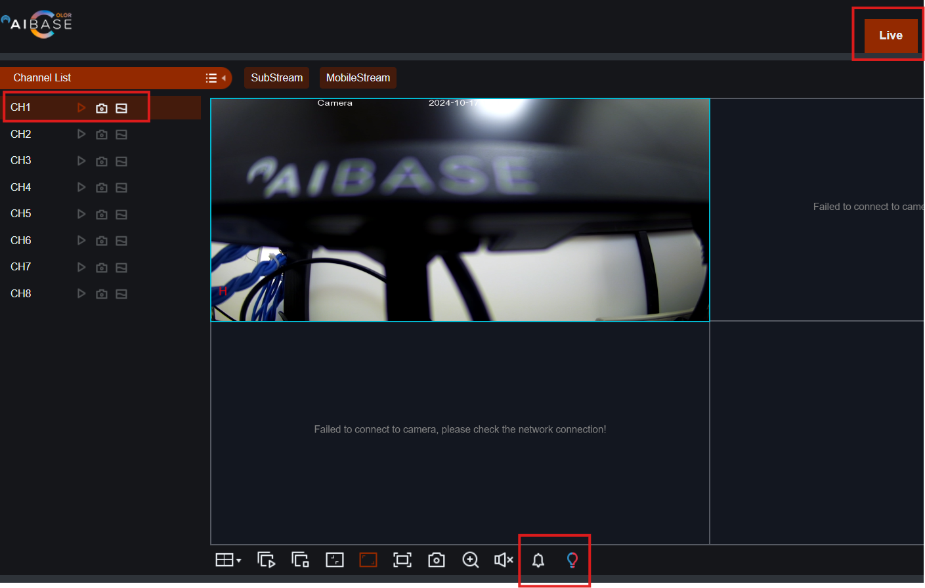The image size is (925, 588).
Task: Toggle the muted audio speaker
Action: pos(504,560)
